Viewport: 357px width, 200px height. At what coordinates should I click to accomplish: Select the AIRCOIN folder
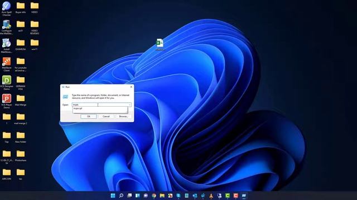pos(7,174)
